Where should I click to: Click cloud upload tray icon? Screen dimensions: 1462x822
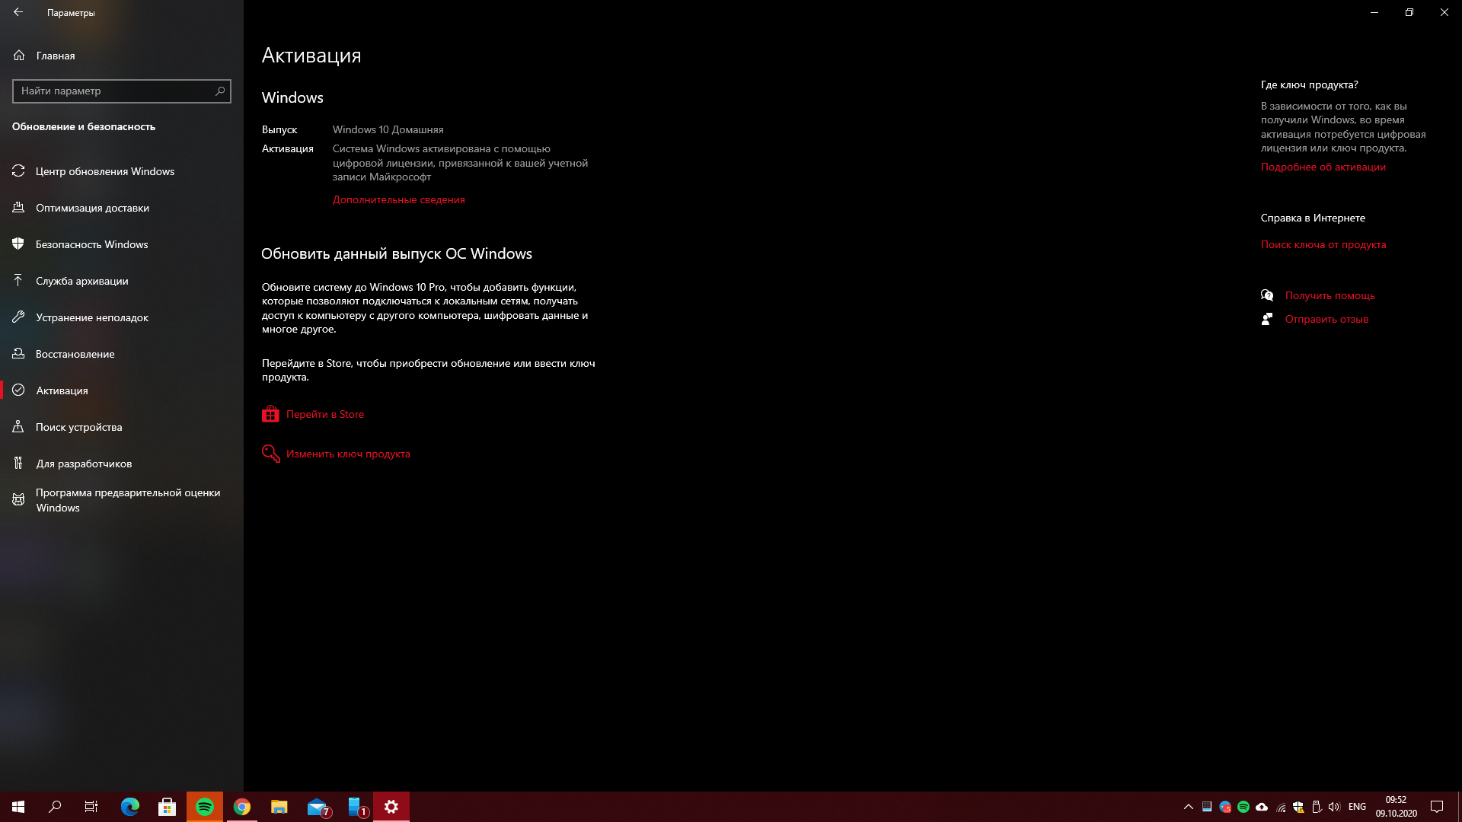(x=1262, y=807)
